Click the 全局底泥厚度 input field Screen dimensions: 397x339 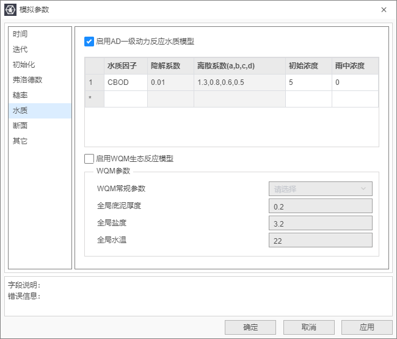[x=320, y=206]
